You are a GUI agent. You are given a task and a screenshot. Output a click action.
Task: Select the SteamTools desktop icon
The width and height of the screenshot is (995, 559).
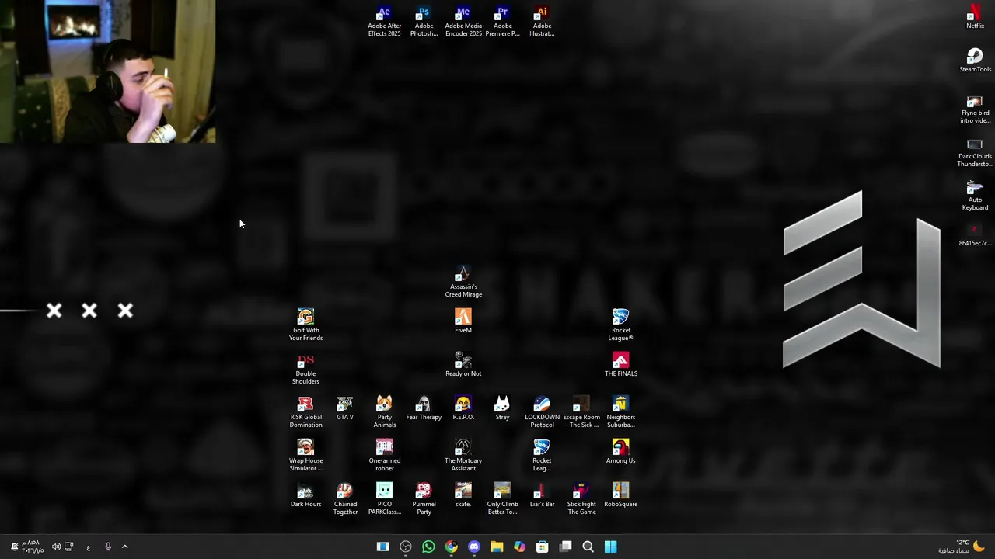tap(975, 61)
